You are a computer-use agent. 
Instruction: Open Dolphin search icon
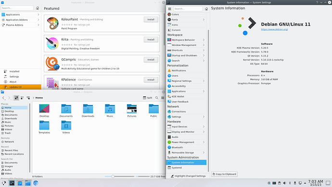tap(157, 98)
